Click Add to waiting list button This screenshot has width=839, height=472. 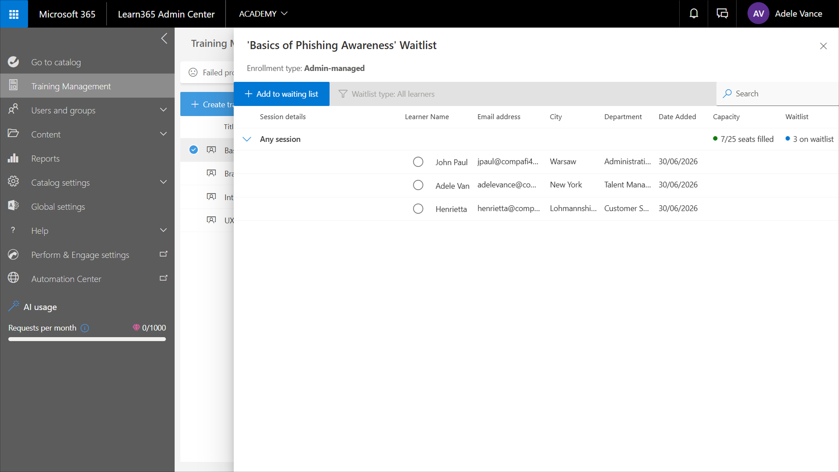click(281, 94)
